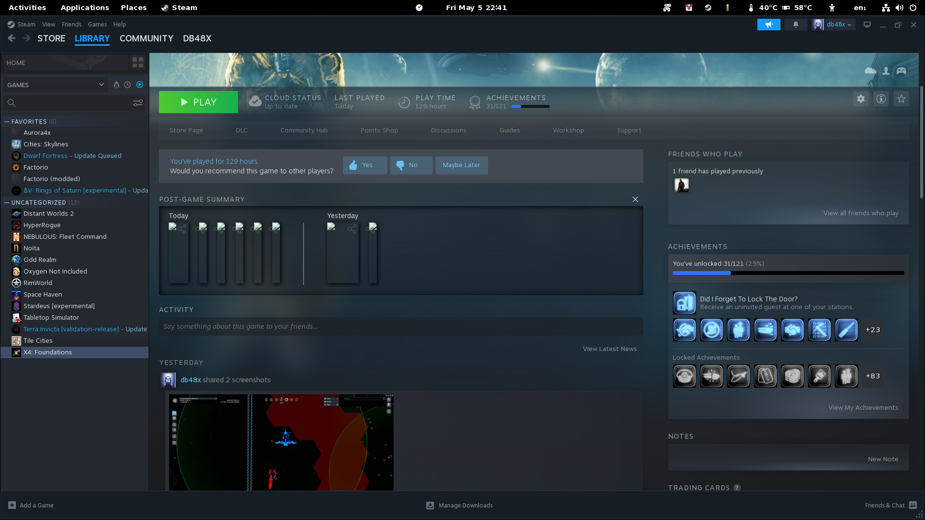Close the Post-Game Summary panel
925x520 pixels.
click(635, 199)
